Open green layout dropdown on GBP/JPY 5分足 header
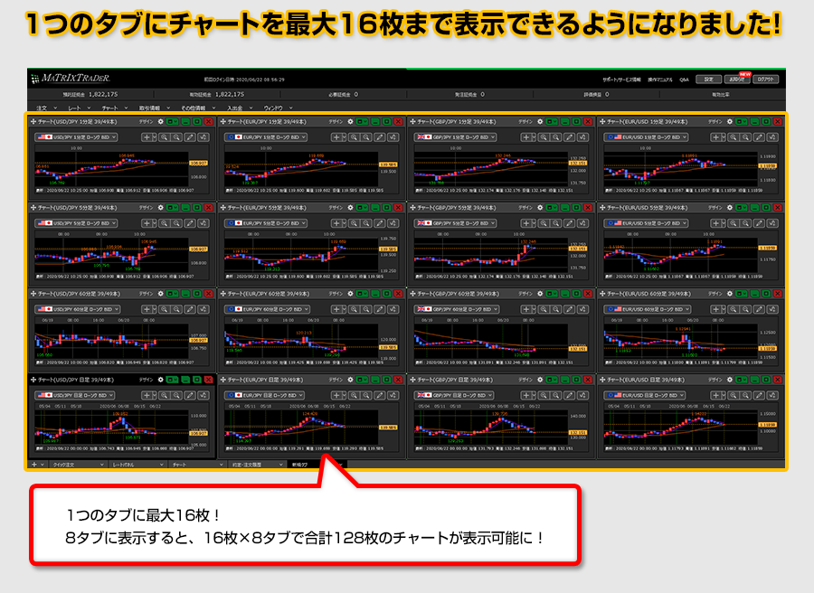Screen dimensions: 814x593 click(552, 208)
